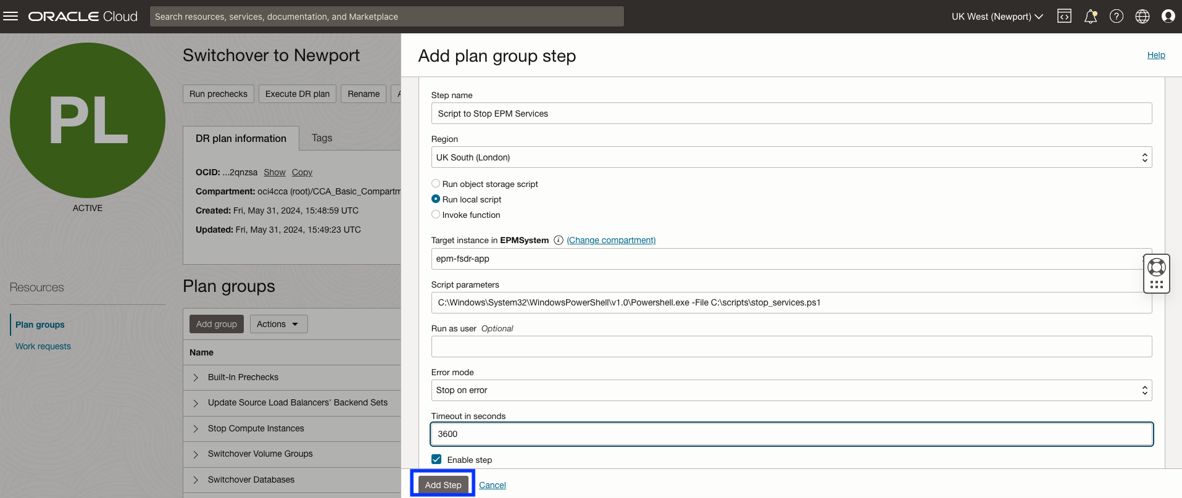
Task: Open the announcements bell icon
Action: tap(1091, 17)
